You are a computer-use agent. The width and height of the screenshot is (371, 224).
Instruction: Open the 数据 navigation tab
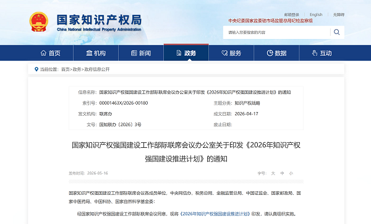coord(276,53)
